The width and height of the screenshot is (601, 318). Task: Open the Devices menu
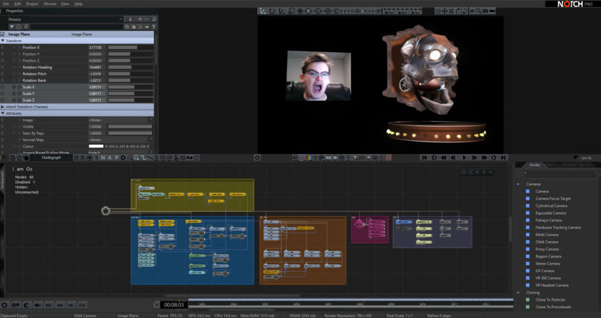50,4
